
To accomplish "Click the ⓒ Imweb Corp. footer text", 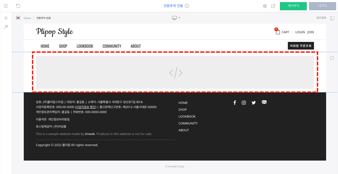I will pyautogui.click(x=175, y=166).
